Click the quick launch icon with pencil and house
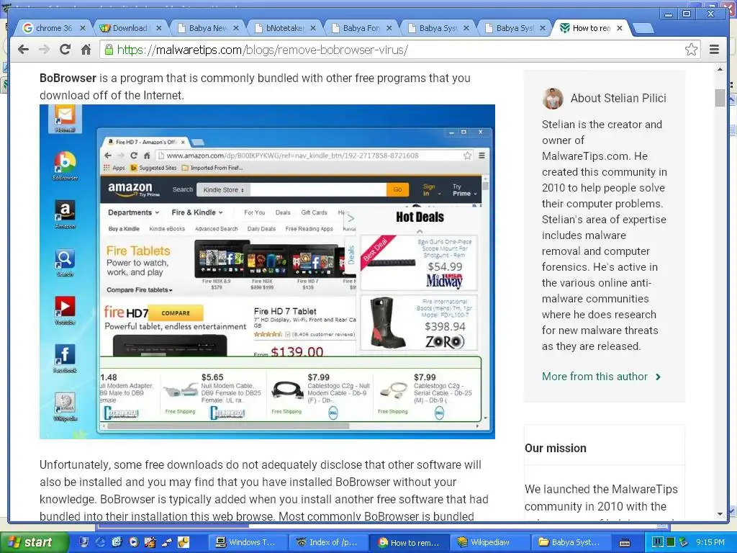 point(150,542)
